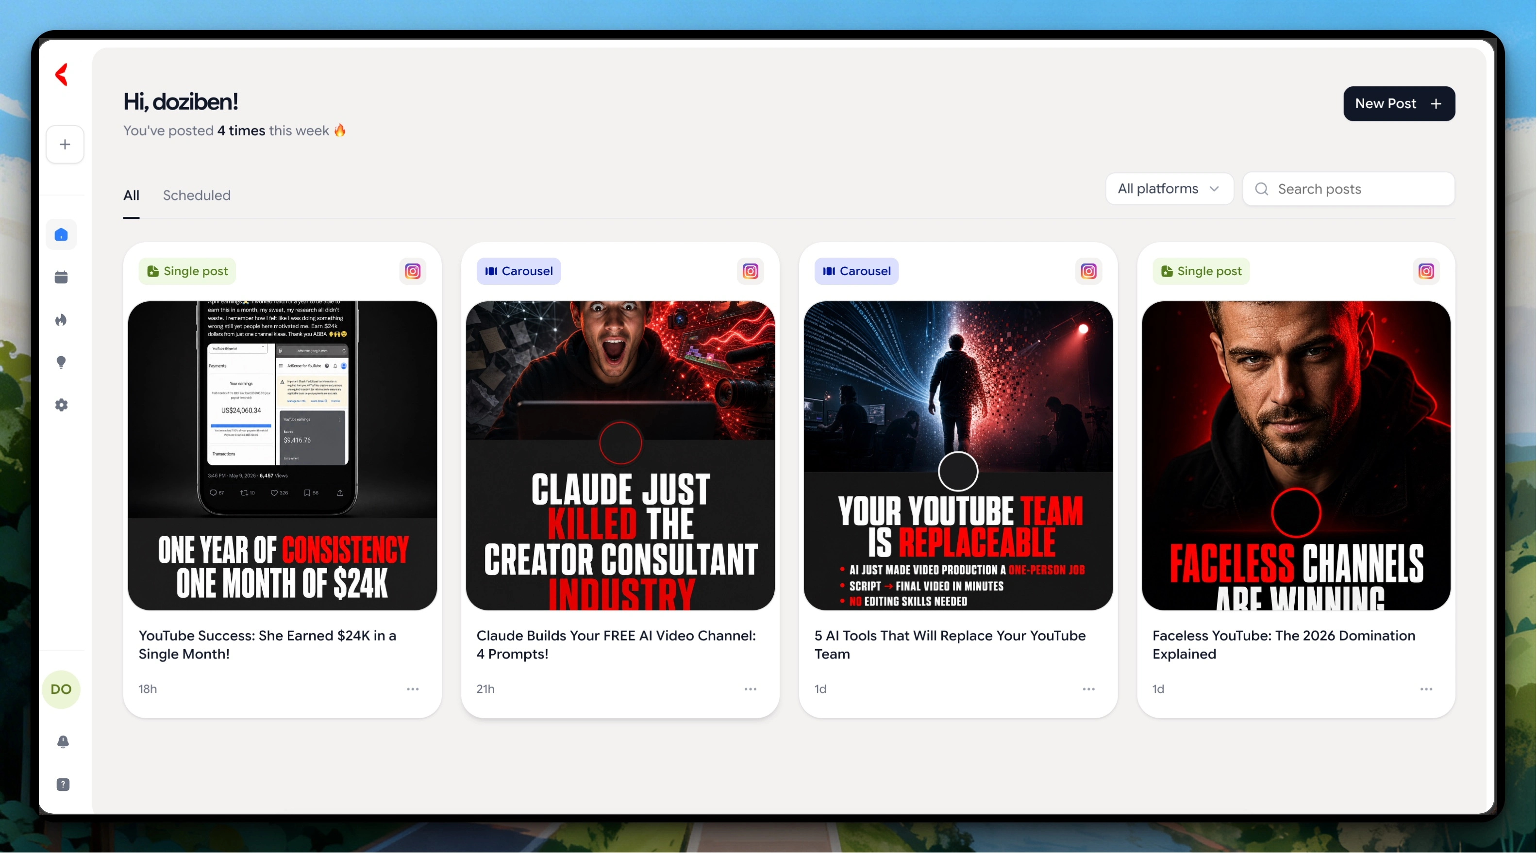Switch to the Scheduled tab

(x=197, y=195)
